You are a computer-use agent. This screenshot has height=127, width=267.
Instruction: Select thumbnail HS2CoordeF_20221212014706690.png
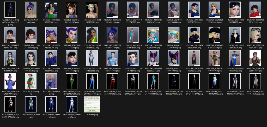pyautogui.click(x=10, y=104)
